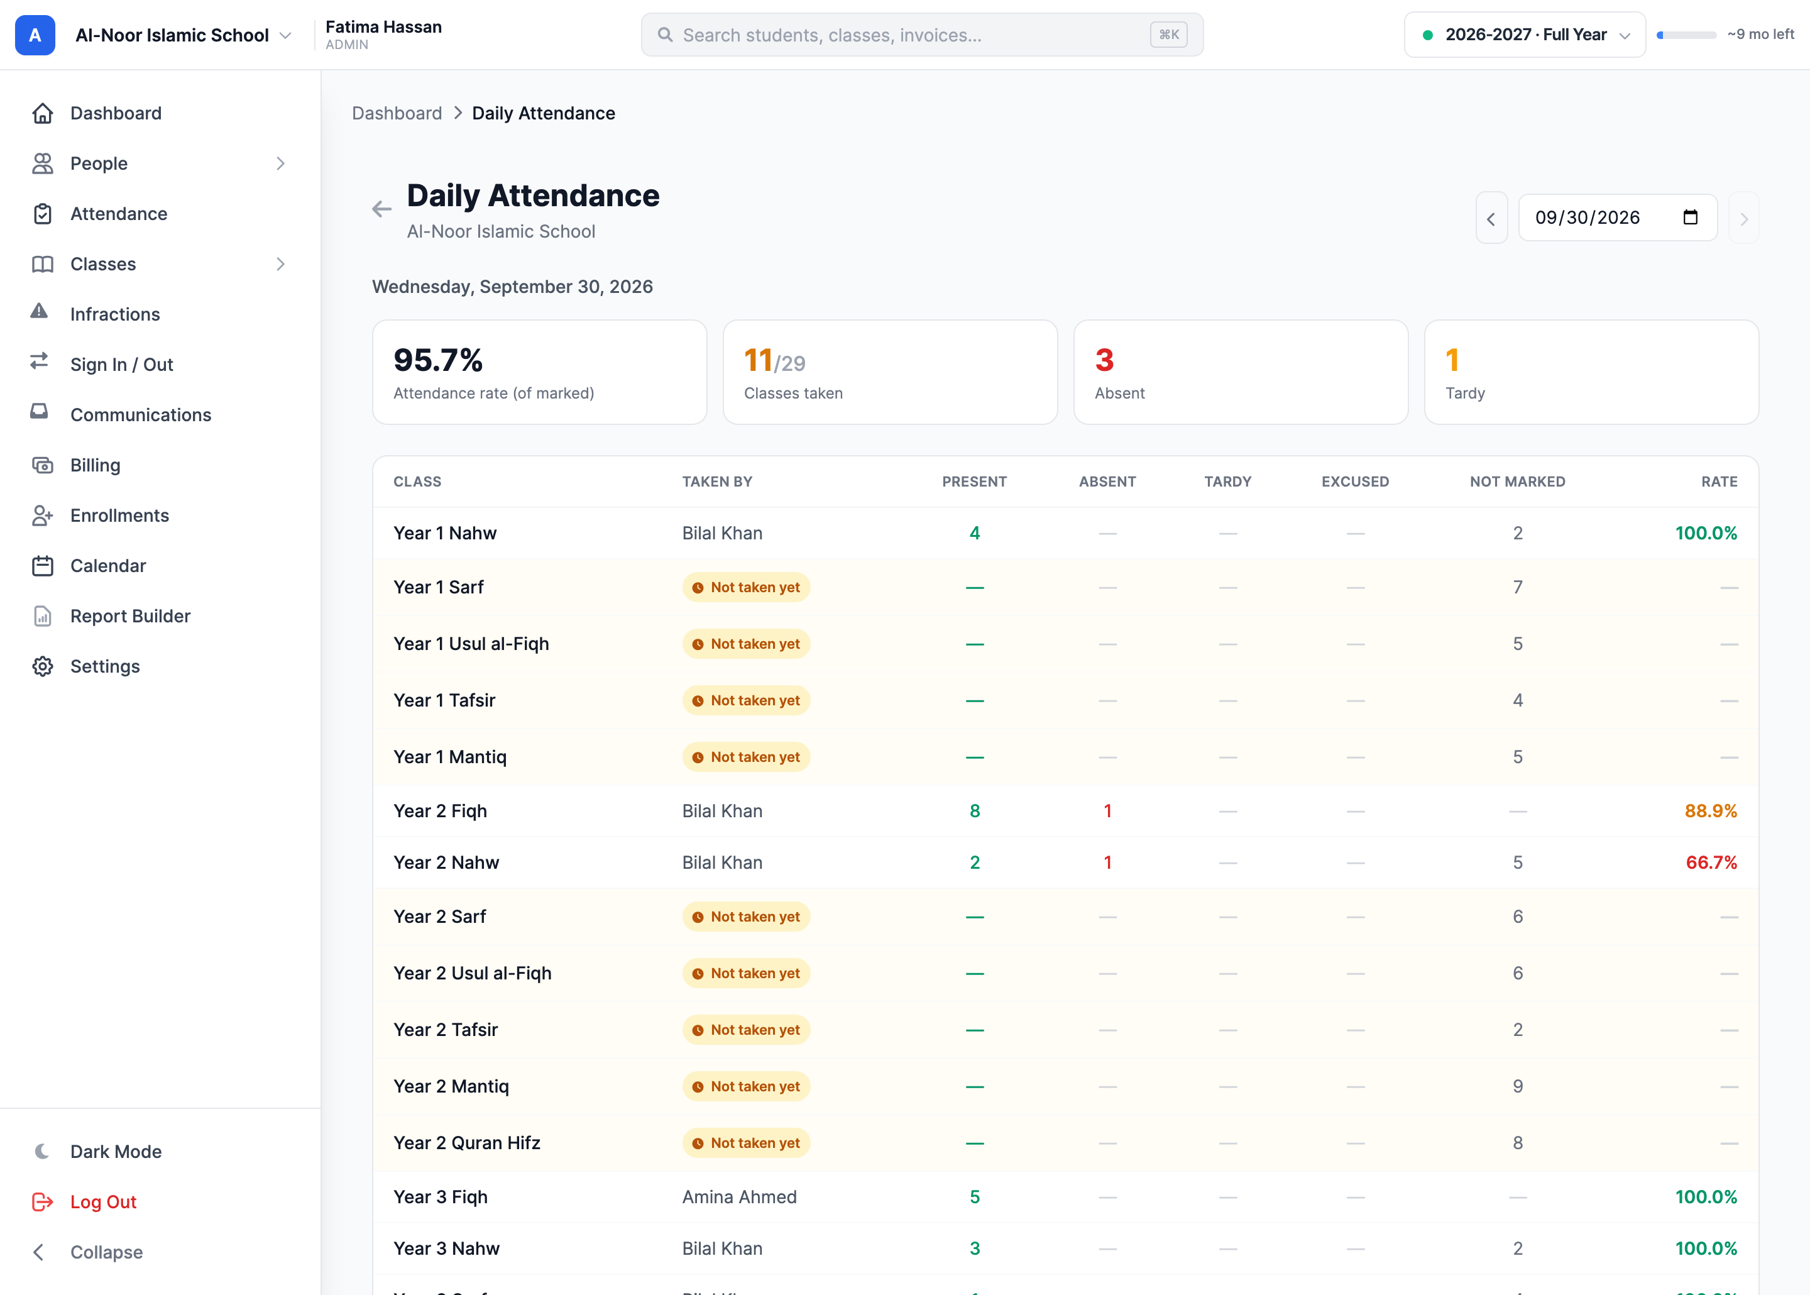This screenshot has height=1295, width=1810.
Task: Click Log Out
Action: (x=103, y=1202)
